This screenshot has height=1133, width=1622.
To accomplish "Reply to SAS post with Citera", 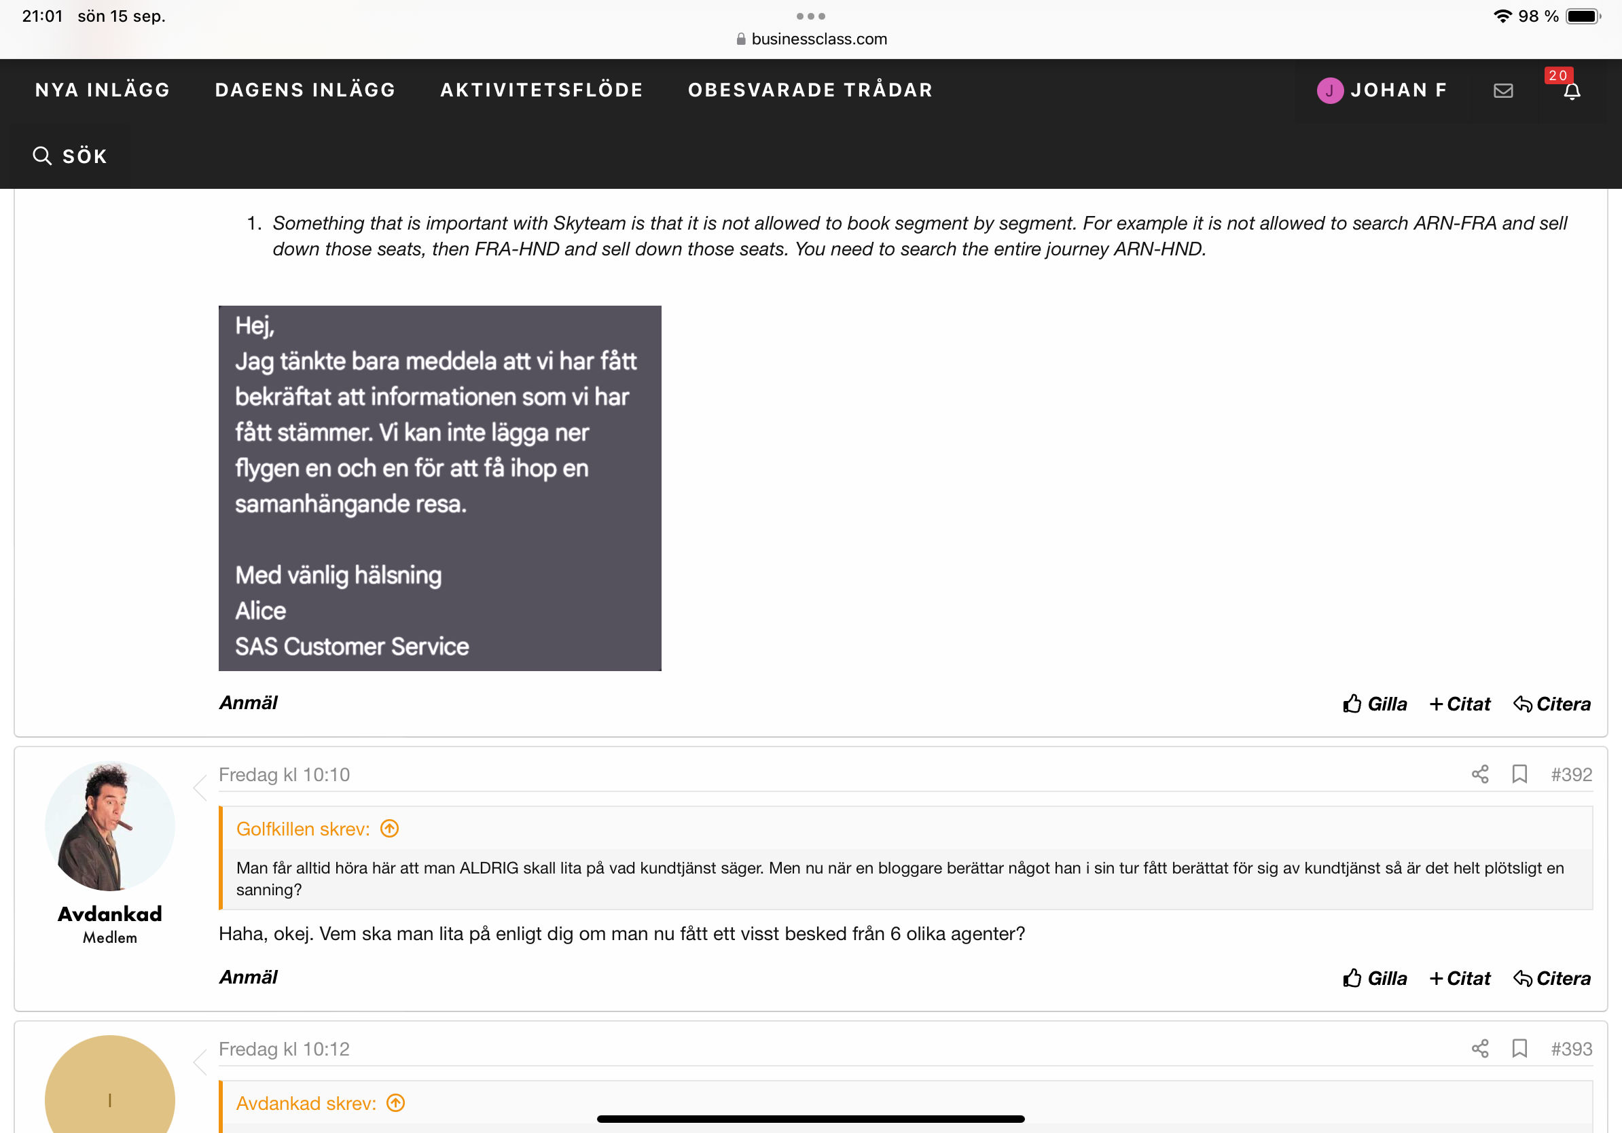I will click(x=1551, y=704).
